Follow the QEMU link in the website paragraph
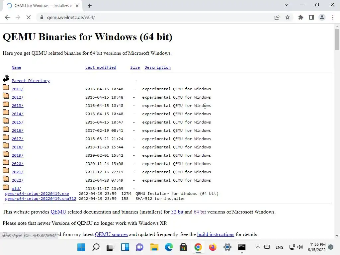 pos(58,212)
